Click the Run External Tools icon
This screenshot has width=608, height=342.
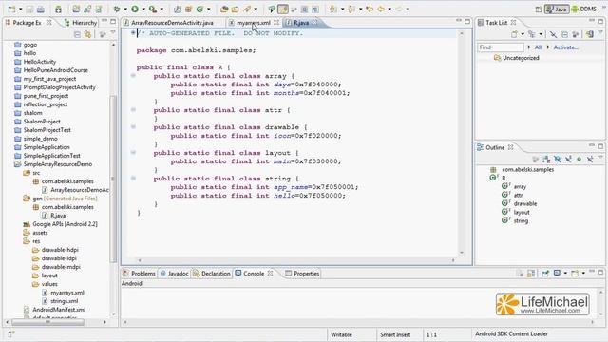coord(153,9)
